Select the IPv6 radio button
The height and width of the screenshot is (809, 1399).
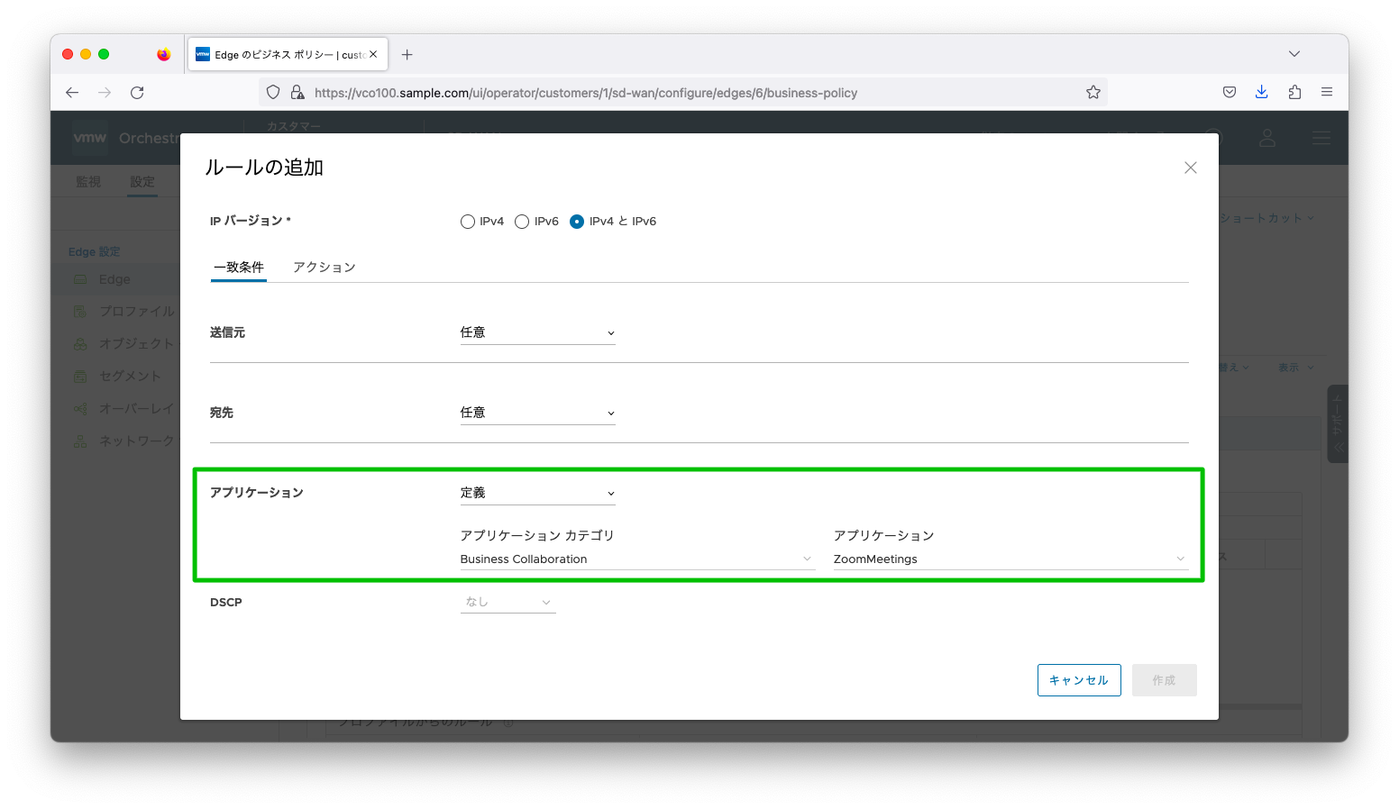[x=522, y=222]
